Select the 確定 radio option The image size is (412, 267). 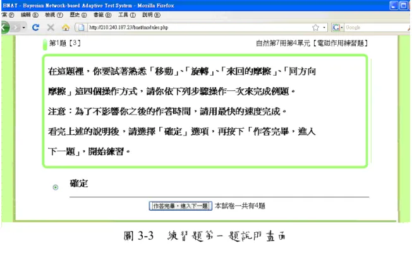pyautogui.click(x=56, y=187)
